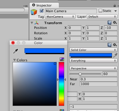Image resolution: width=119 pixels, height=111 pixels.
Task: Click the Rotation Y field
Action: pos(93,33)
